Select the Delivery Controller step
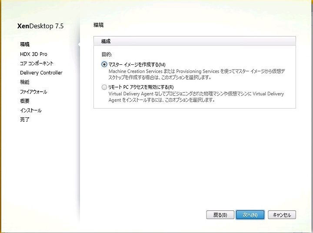313x233 pixels. [41, 73]
